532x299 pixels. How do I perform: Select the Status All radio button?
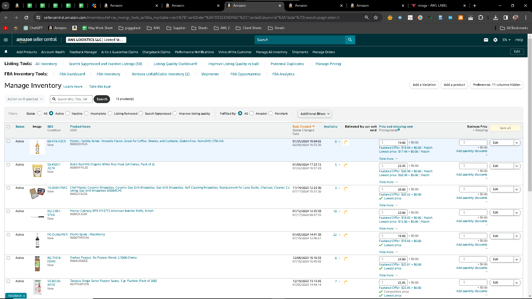tap(40, 113)
